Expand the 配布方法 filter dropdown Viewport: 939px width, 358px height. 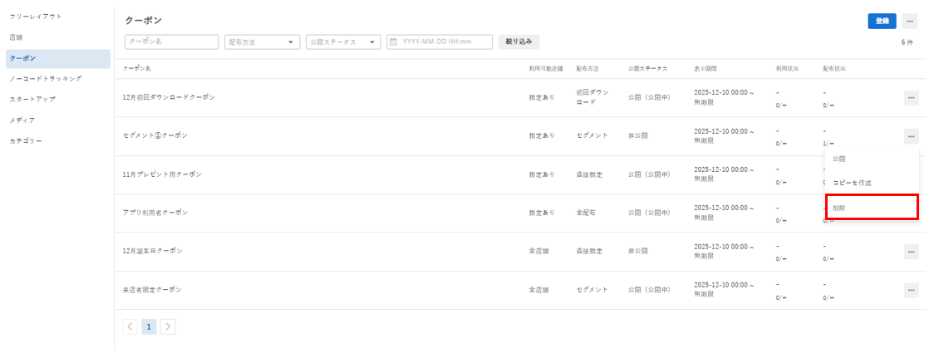[x=262, y=42]
